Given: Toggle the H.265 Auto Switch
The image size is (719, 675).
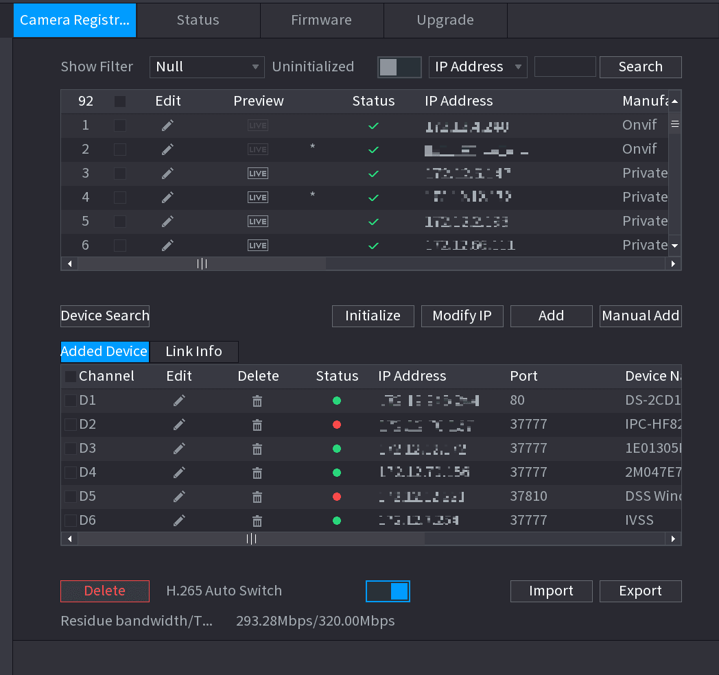Looking at the screenshot, I should coord(388,591).
